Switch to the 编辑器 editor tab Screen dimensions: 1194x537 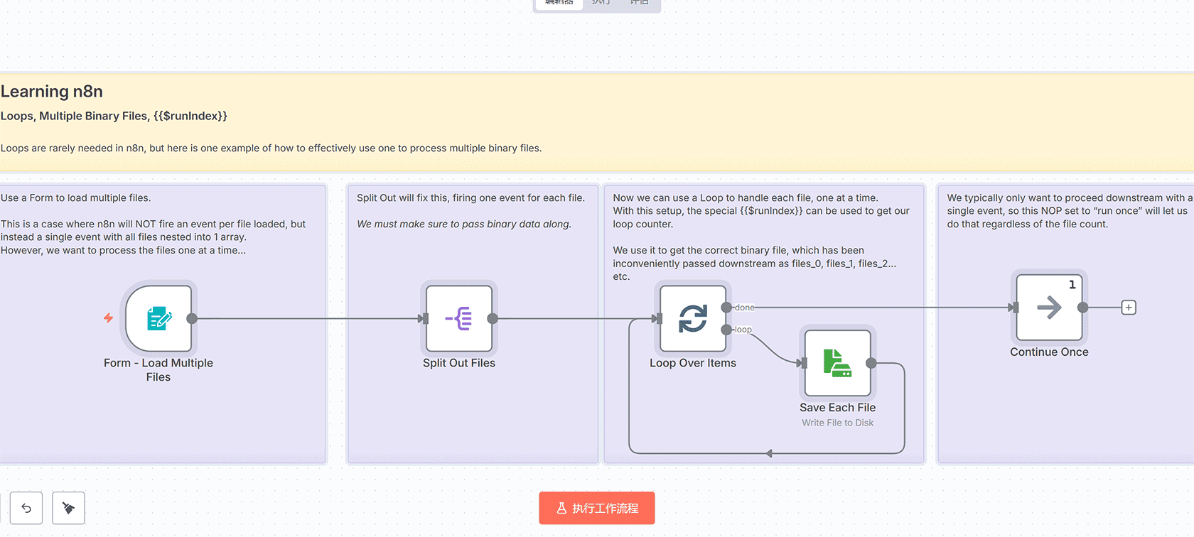coord(559,3)
